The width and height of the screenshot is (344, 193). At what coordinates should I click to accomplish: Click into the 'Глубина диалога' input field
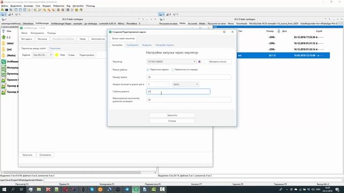[x=178, y=92]
